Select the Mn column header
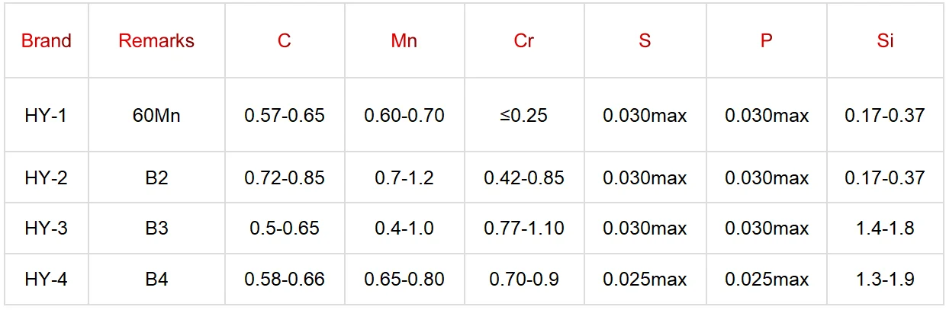946x310 pixels. (404, 40)
